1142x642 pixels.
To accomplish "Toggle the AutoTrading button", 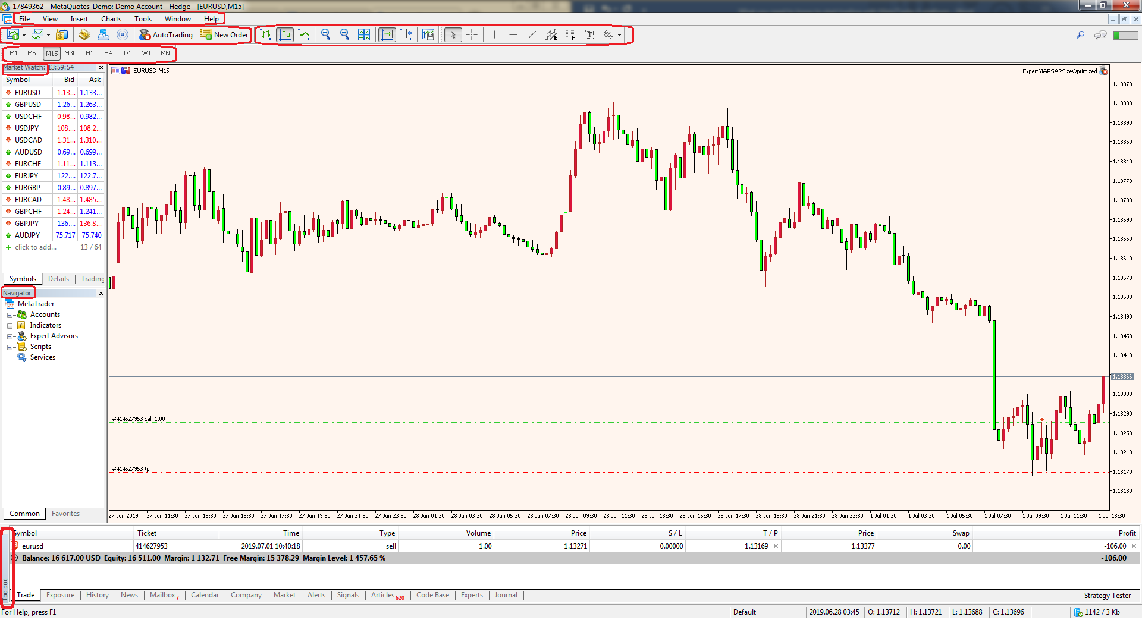I will 165,35.
